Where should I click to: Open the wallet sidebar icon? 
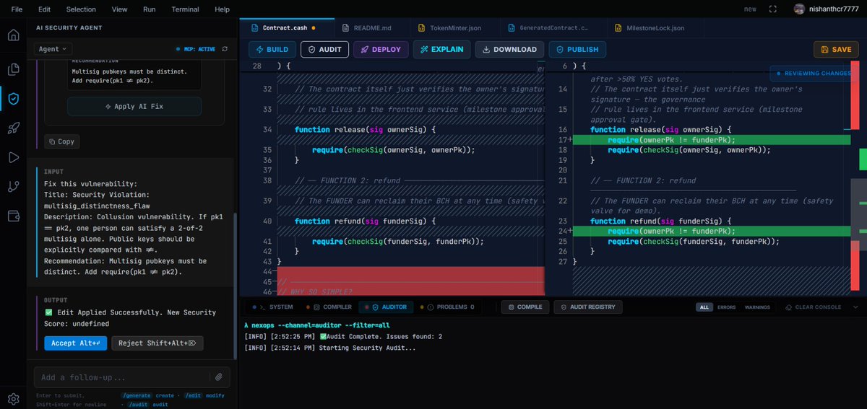click(x=13, y=216)
